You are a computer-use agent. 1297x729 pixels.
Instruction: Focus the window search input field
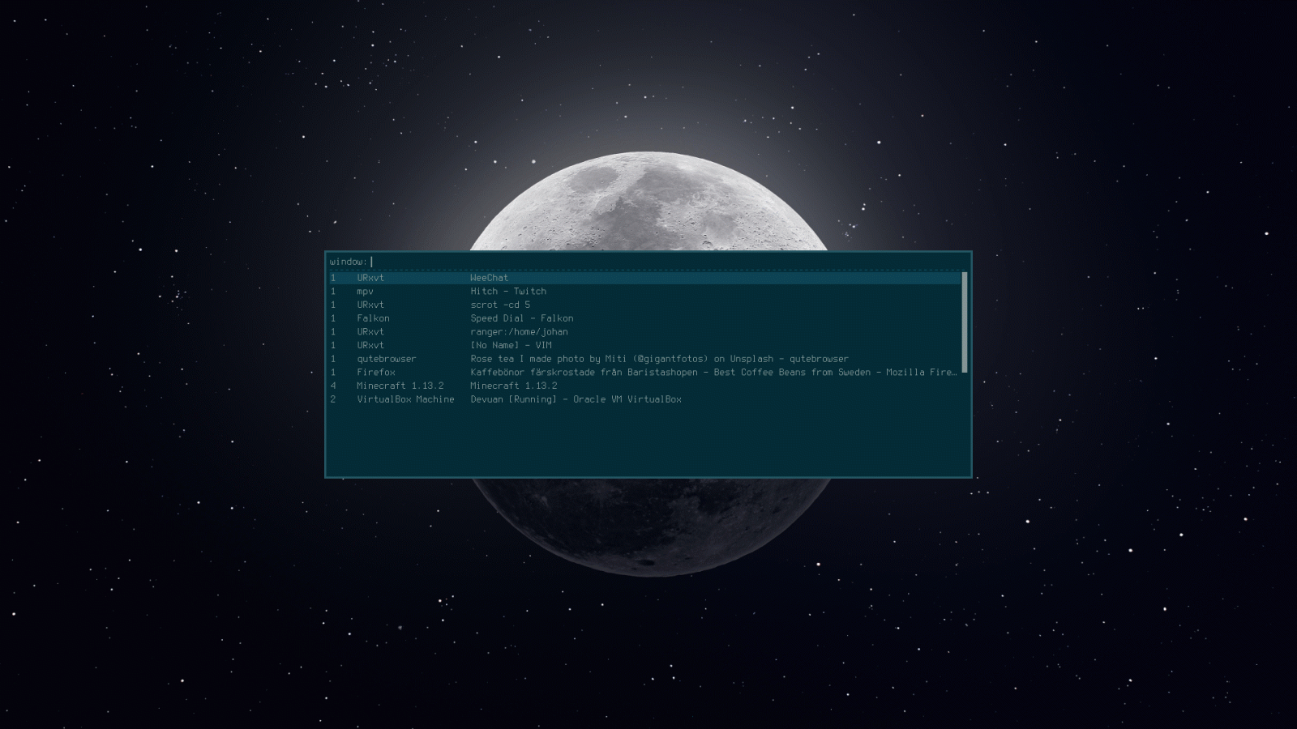point(665,262)
